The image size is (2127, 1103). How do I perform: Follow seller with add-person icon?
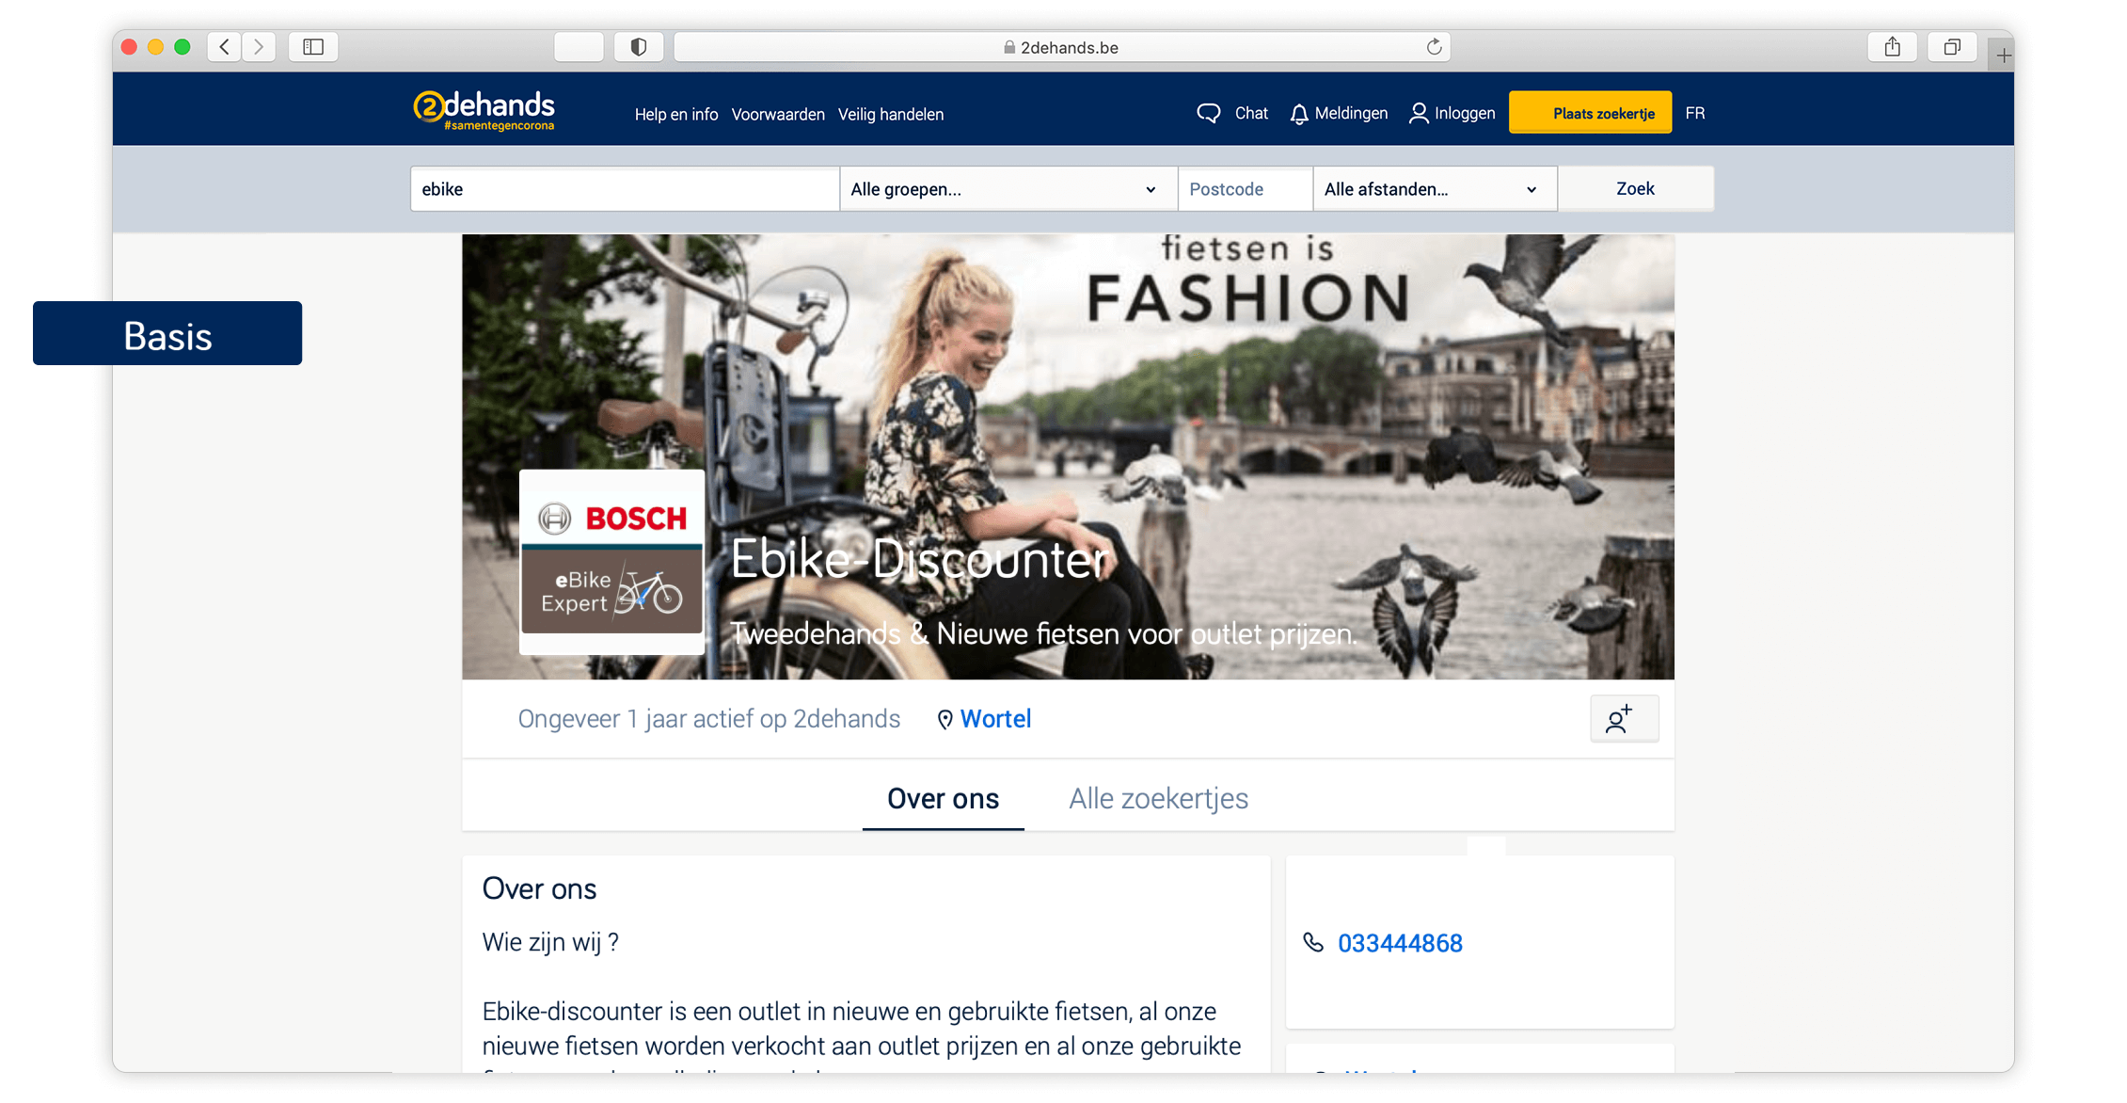point(1624,719)
